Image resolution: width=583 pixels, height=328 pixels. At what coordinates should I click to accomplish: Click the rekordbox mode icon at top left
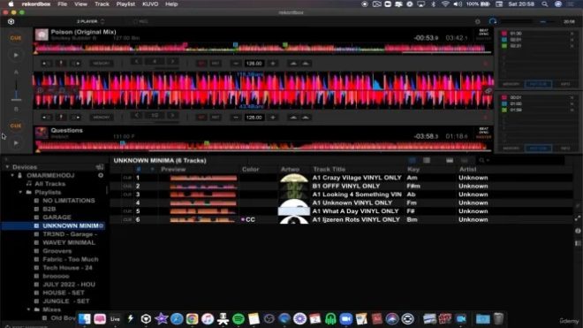pos(11,21)
